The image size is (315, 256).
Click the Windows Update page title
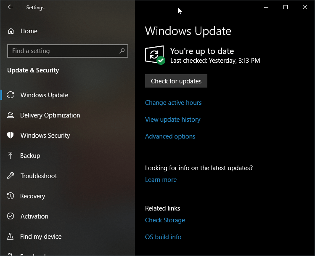point(188,31)
